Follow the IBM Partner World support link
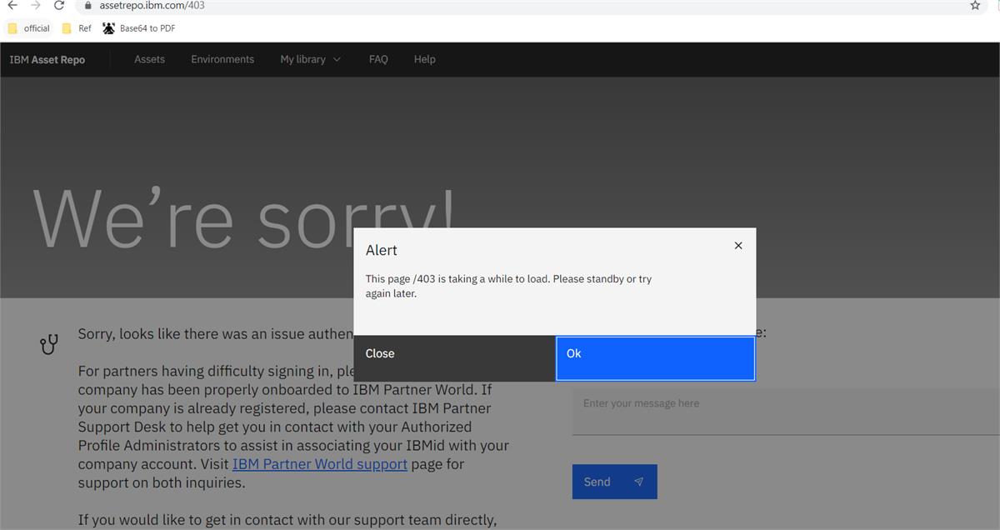Image resolution: width=1000 pixels, height=530 pixels. click(x=320, y=464)
